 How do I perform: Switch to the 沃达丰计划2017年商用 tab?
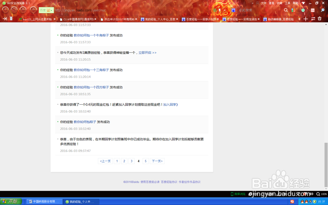tap(119, 19)
